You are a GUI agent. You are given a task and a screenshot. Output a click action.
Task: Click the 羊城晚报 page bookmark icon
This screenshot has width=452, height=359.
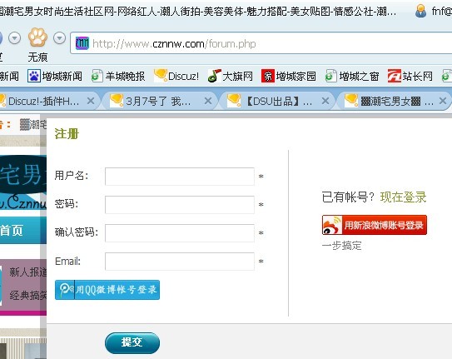[x=97, y=76]
